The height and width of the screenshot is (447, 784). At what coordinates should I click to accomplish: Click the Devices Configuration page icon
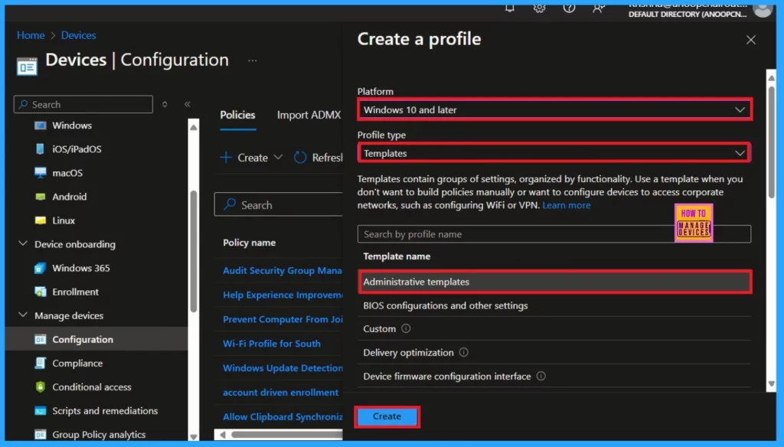click(27, 66)
